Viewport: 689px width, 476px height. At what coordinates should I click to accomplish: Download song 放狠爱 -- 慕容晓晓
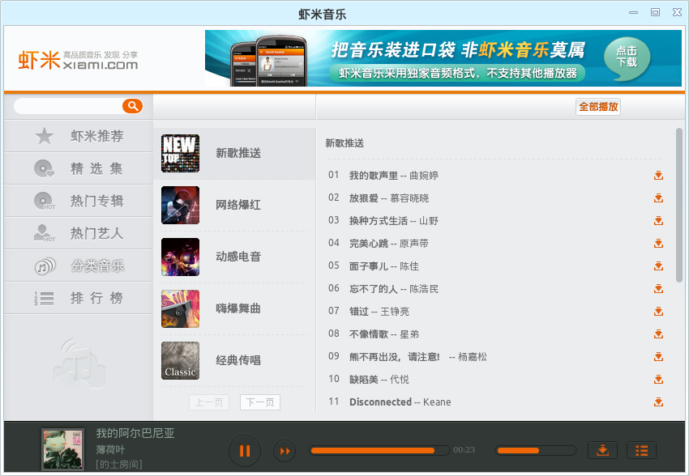[x=658, y=198]
